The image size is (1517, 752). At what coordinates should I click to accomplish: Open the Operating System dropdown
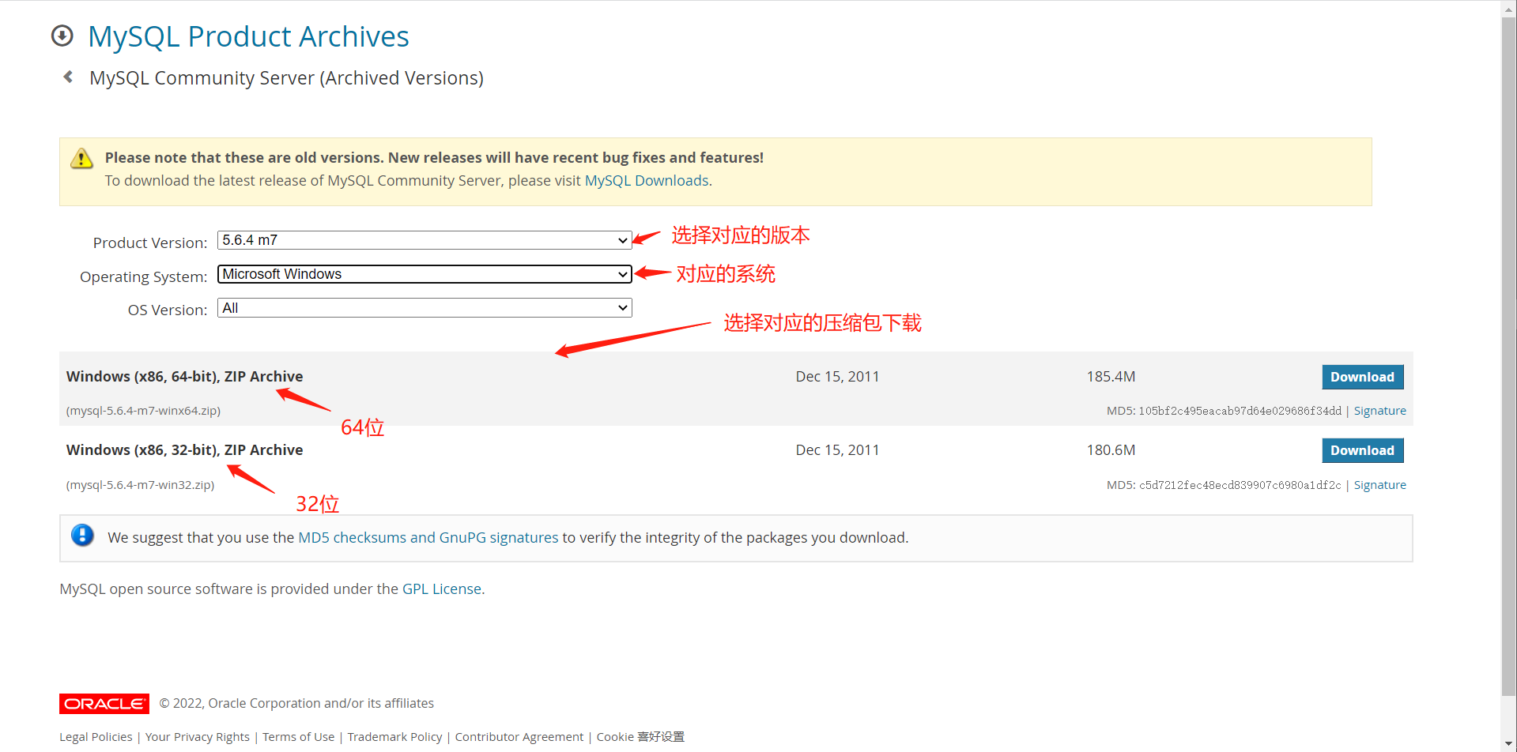point(425,274)
